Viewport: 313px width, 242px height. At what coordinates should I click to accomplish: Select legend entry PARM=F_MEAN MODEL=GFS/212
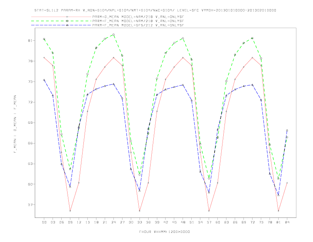138,25
